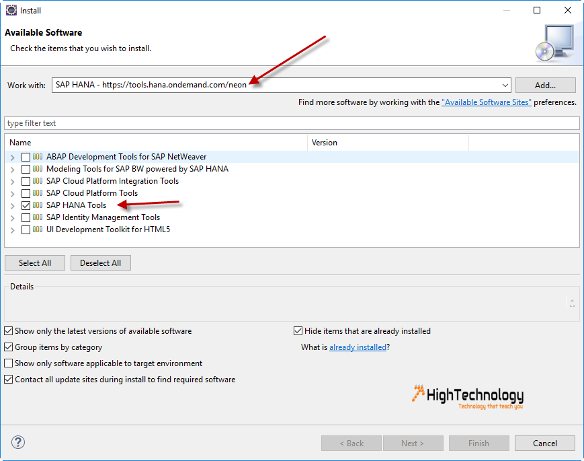Click the Version column header
This screenshot has width=584, height=461.
click(388, 143)
